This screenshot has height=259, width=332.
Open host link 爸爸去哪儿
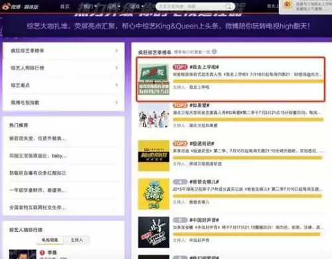(x=199, y=202)
